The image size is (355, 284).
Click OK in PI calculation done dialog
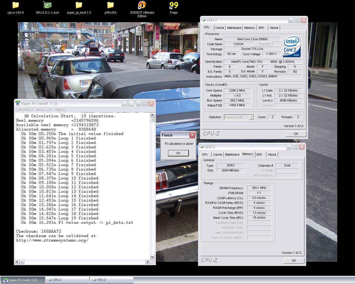pyautogui.click(x=178, y=153)
